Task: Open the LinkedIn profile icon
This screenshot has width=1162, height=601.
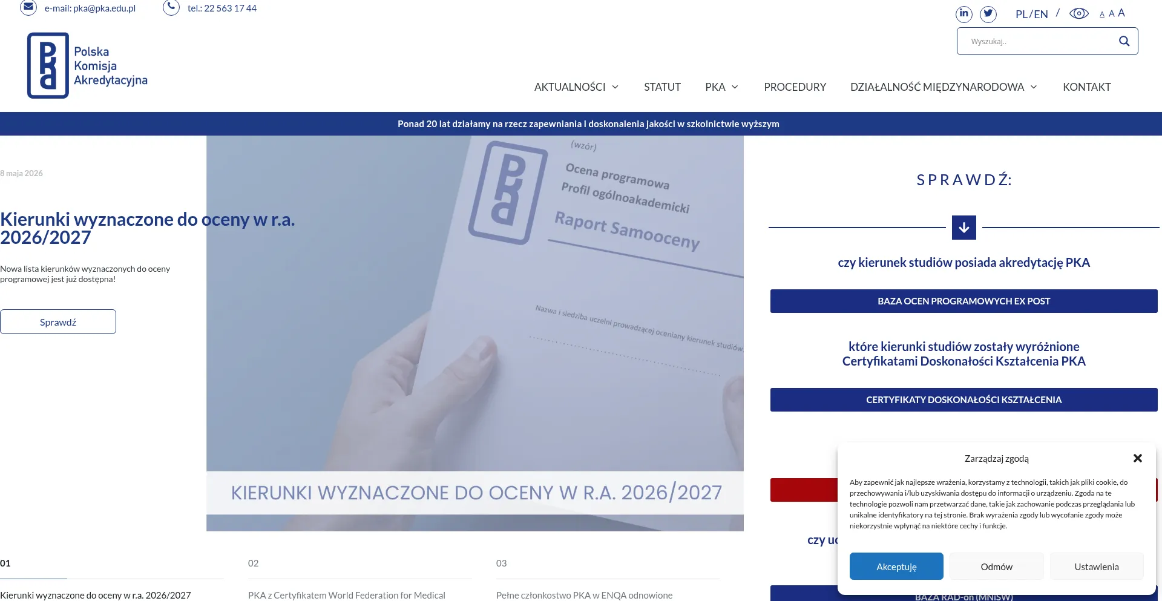Action: point(964,13)
